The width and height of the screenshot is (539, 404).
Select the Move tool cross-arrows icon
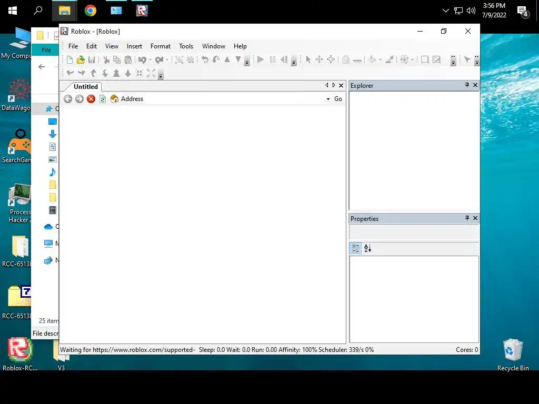(x=319, y=60)
